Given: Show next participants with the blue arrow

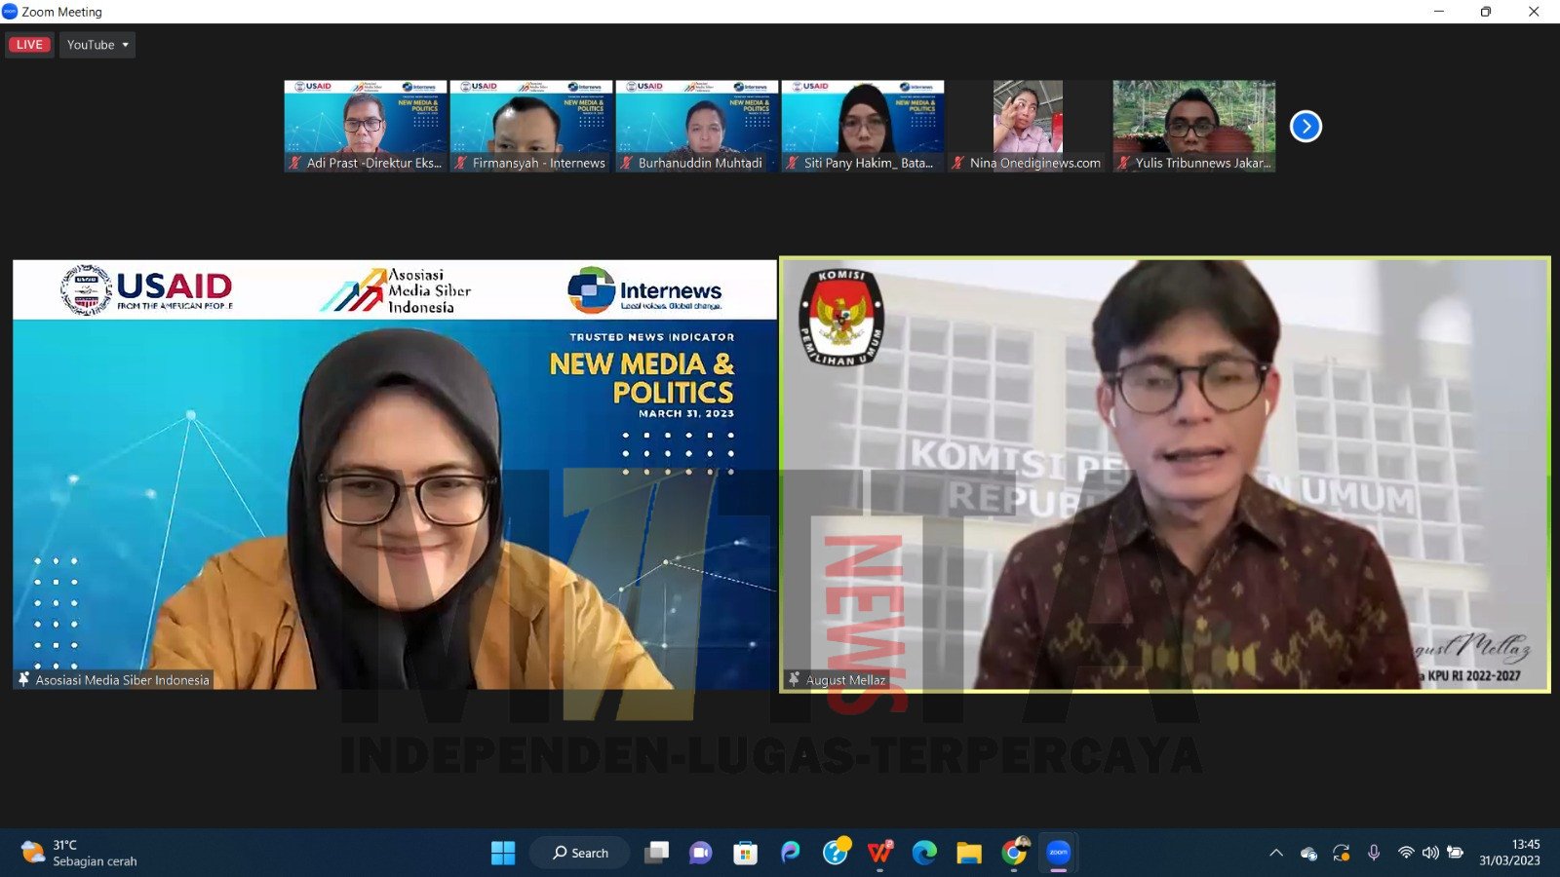Looking at the screenshot, I should pos(1306,127).
